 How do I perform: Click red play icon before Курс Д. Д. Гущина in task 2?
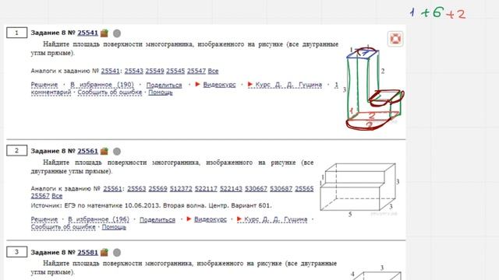click(x=239, y=219)
